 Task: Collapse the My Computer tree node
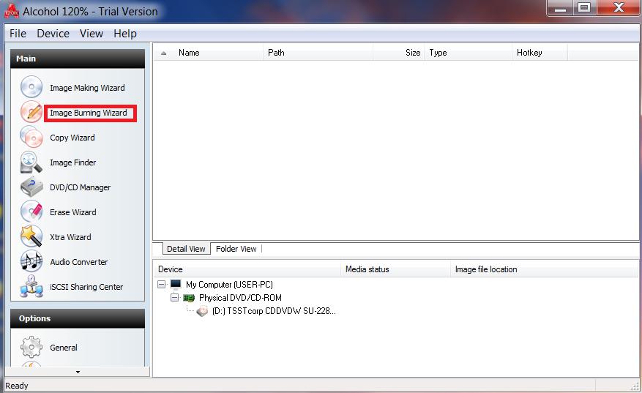pyautogui.click(x=162, y=284)
